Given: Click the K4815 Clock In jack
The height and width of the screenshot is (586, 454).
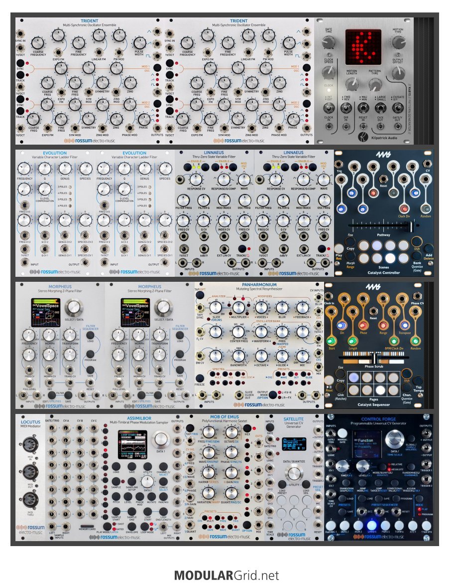Looking at the screenshot, I should (328, 126).
